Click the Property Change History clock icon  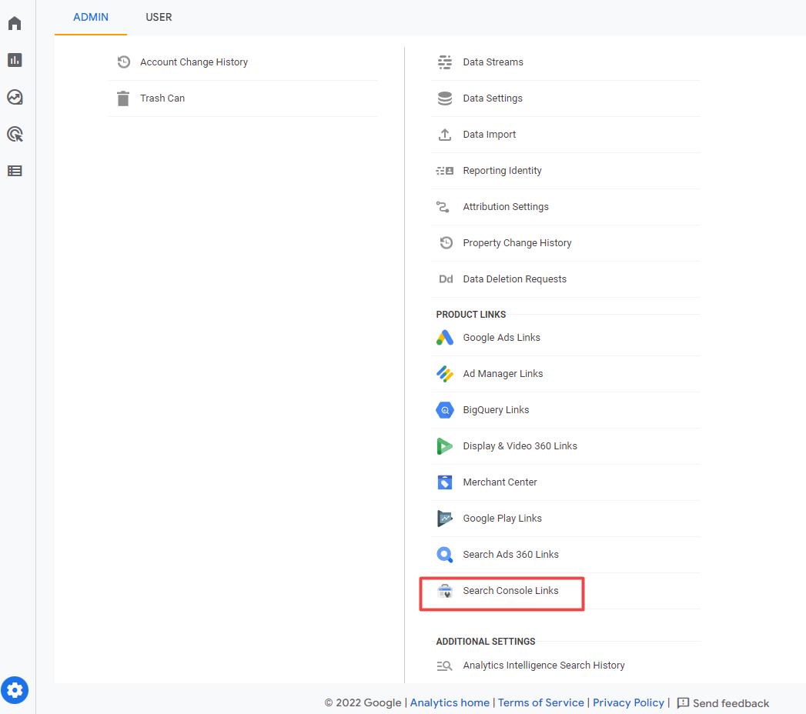446,242
